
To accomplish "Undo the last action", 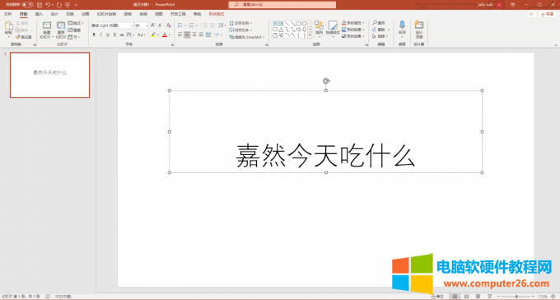I will [x=48, y=5].
